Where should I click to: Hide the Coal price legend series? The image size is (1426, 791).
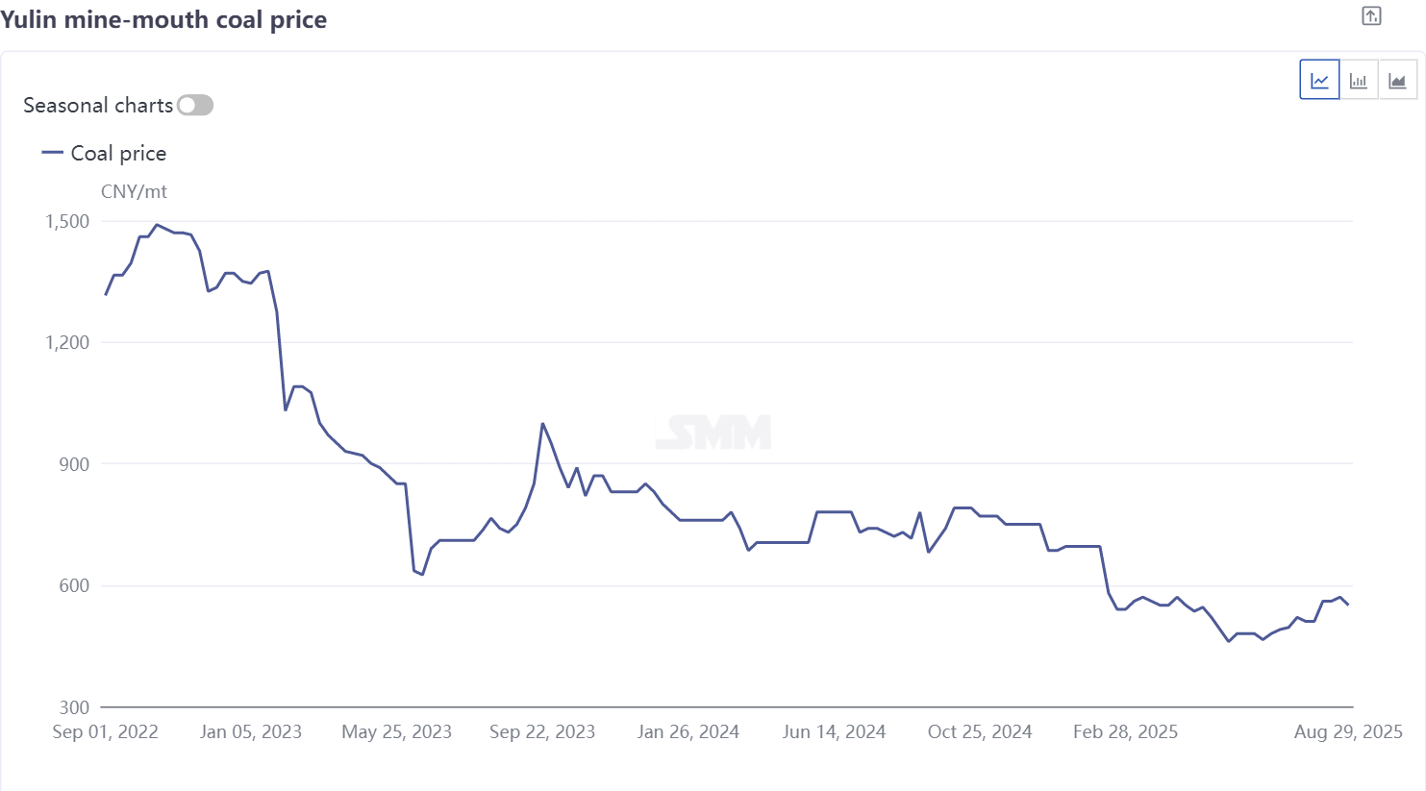(118, 154)
